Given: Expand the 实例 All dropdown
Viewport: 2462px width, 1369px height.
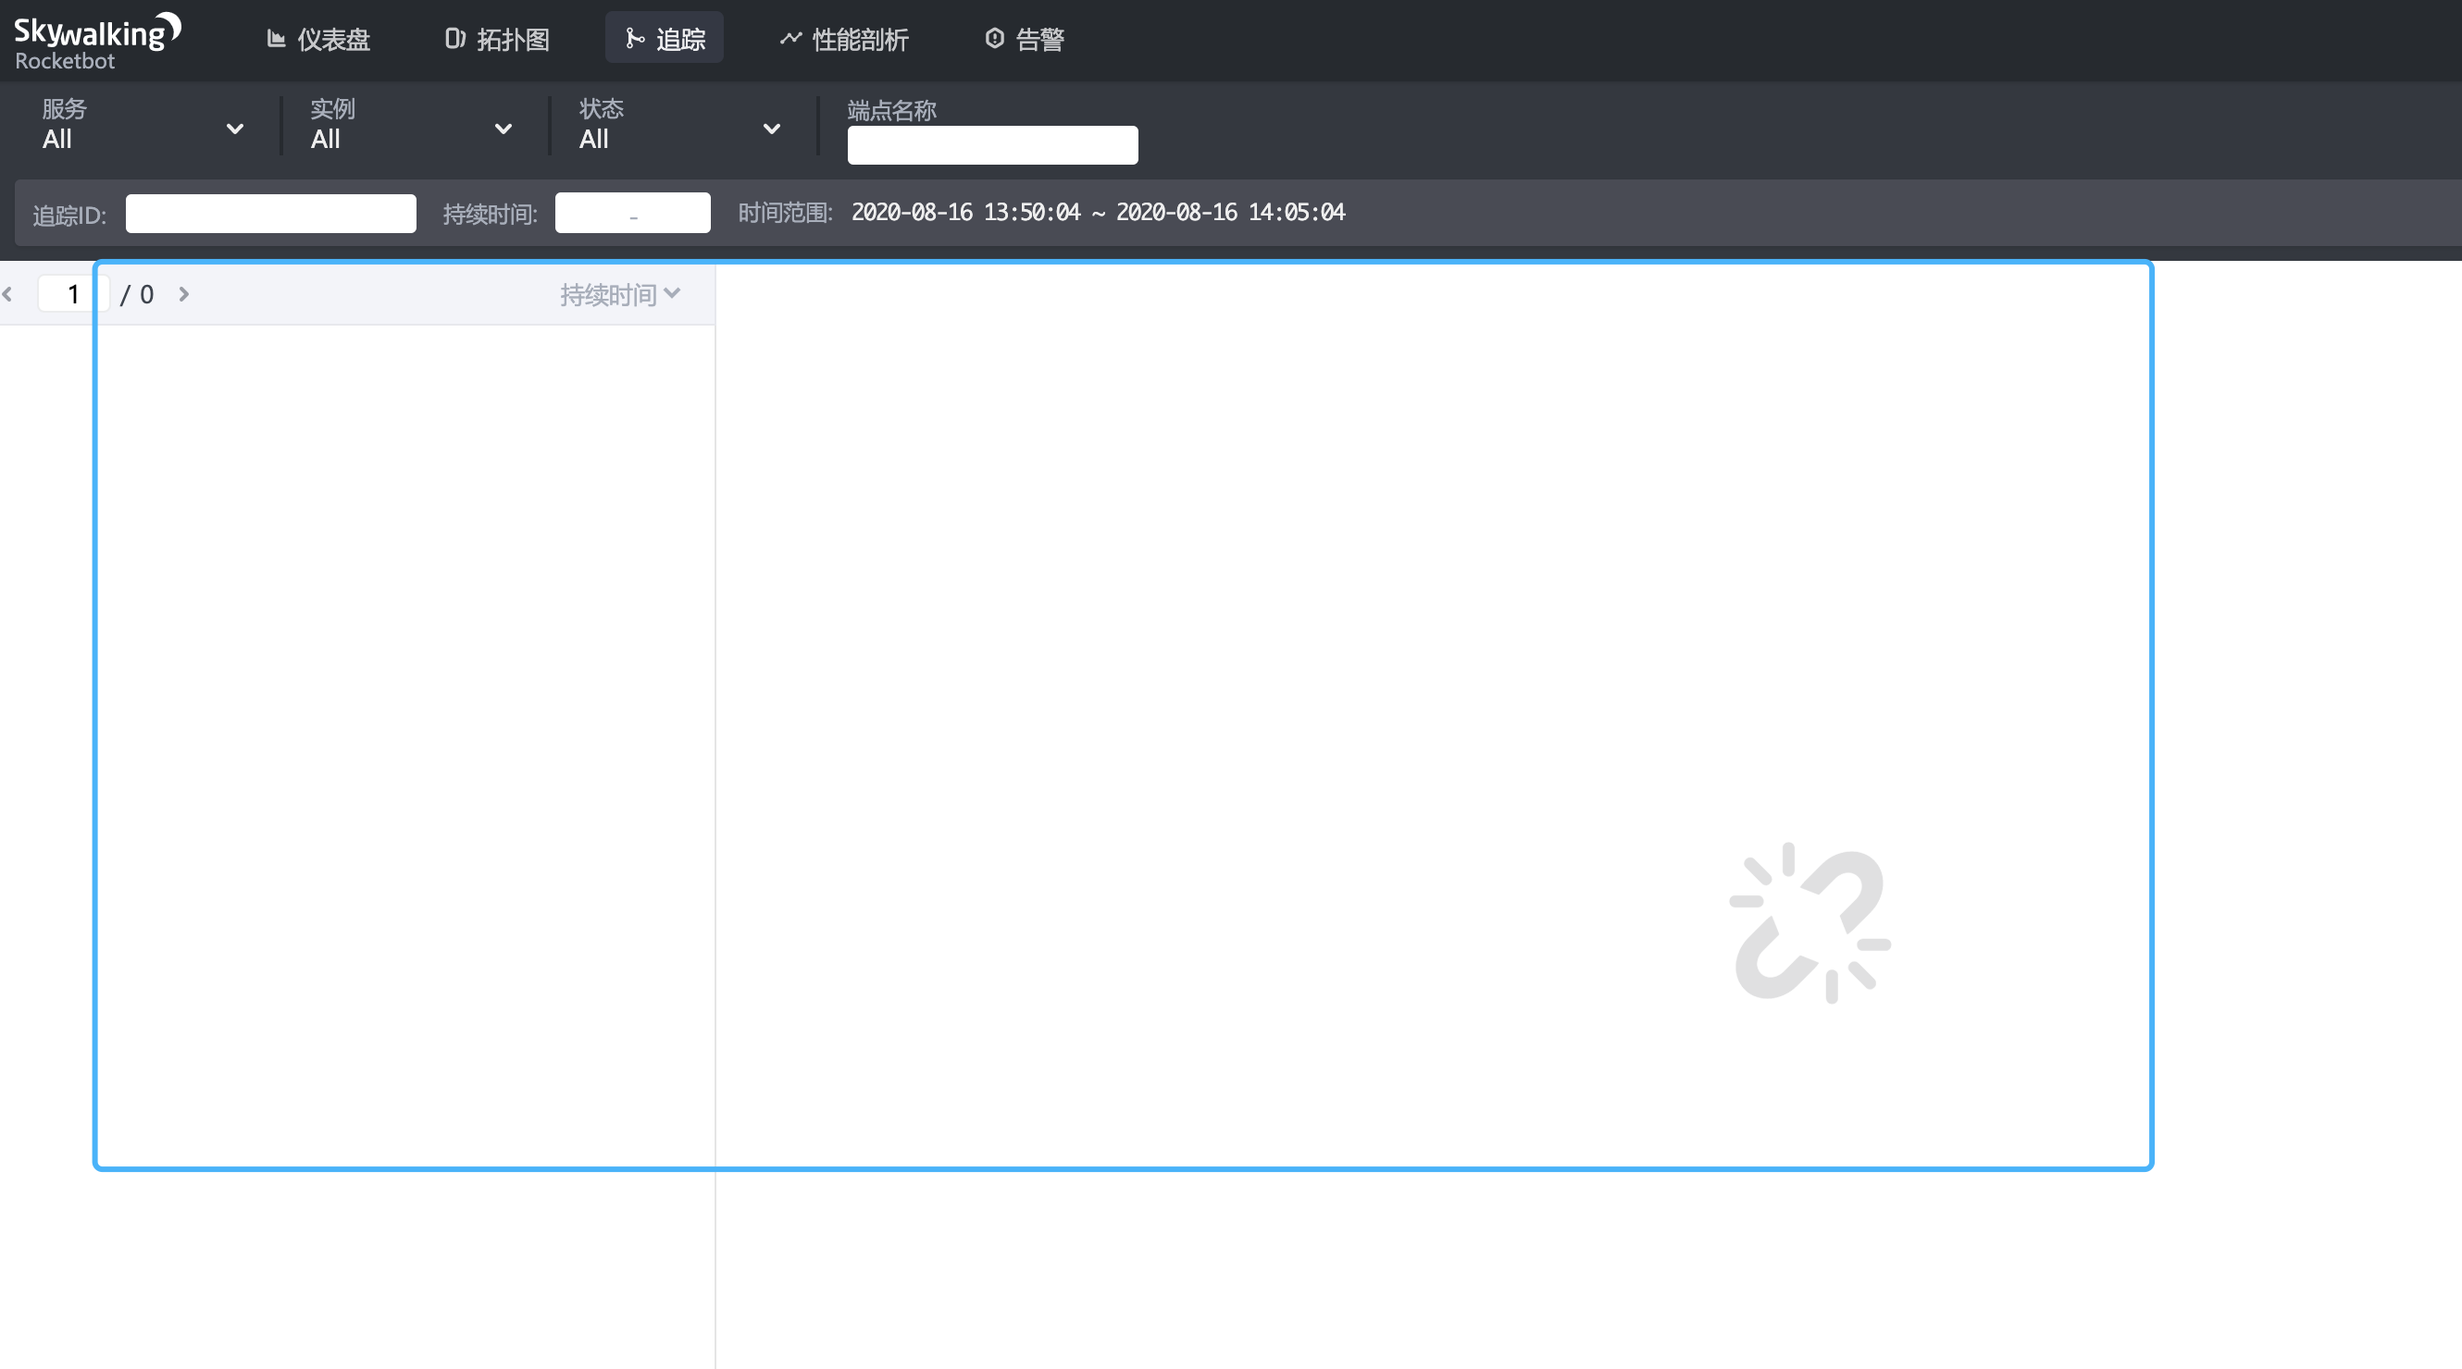Looking at the screenshot, I should [411, 126].
